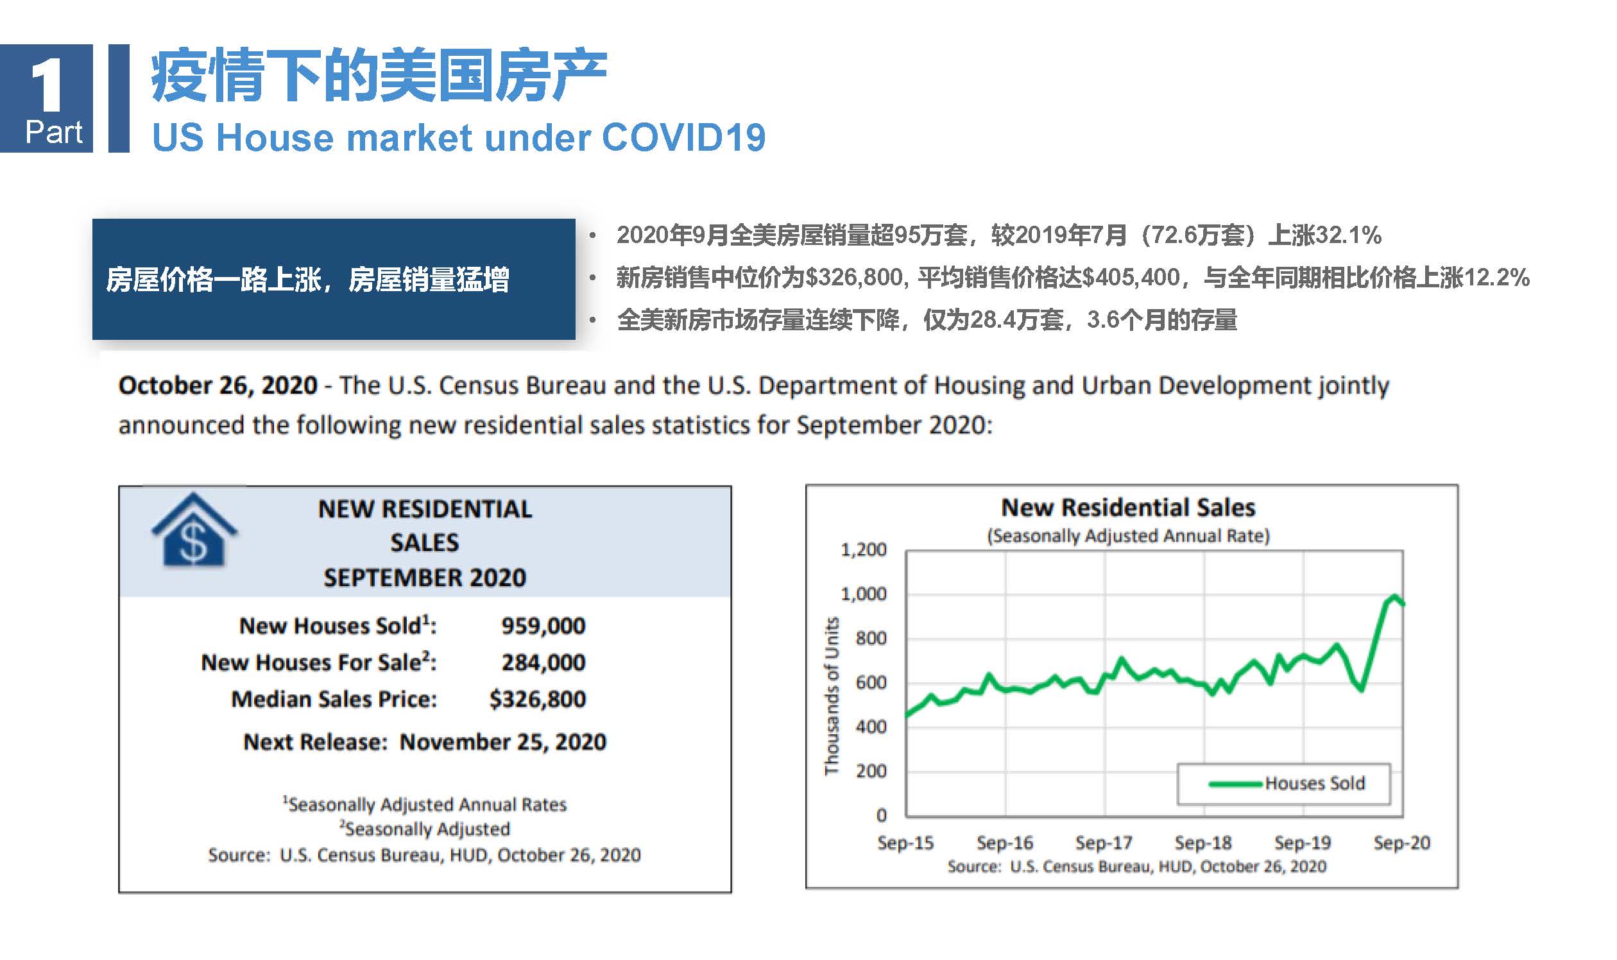Click the first bullet about 95万套 sales
Screen dimensions: 1617x960
[x=998, y=235]
